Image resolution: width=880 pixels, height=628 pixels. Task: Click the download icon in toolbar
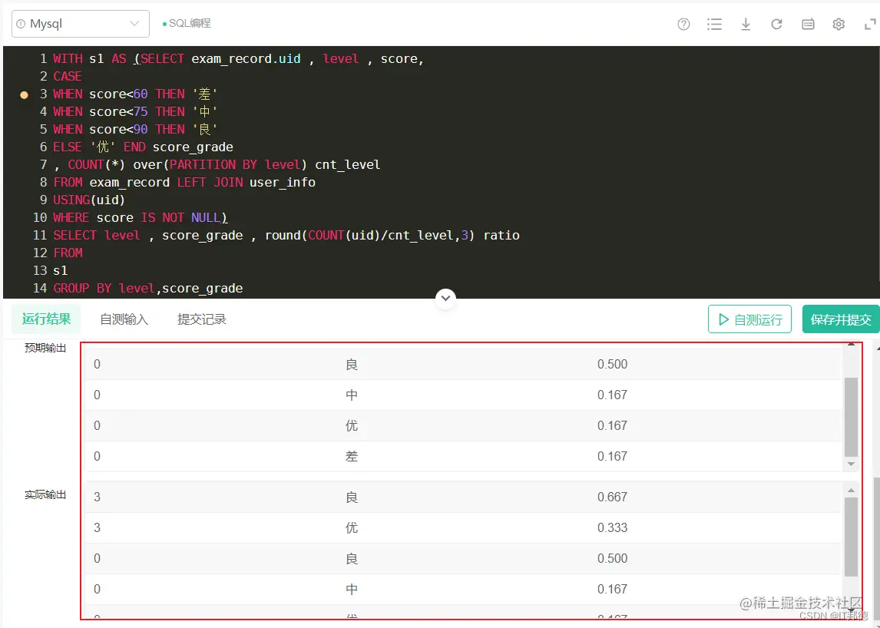click(x=746, y=24)
